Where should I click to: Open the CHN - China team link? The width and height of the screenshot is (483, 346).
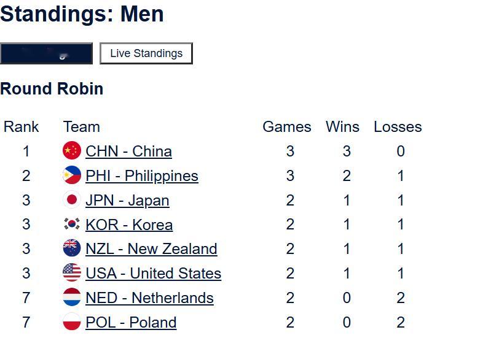[129, 152]
